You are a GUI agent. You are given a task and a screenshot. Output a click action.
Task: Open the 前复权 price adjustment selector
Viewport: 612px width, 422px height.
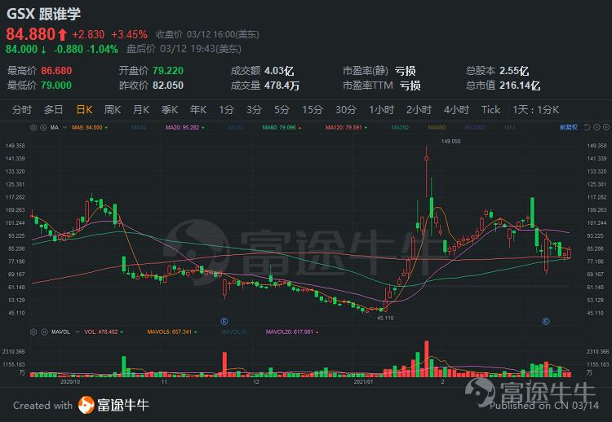(568, 127)
